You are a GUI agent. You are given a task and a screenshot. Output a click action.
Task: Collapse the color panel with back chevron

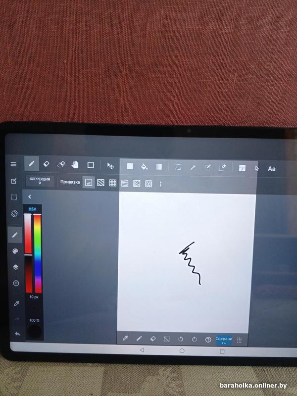[x=30, y=197]
